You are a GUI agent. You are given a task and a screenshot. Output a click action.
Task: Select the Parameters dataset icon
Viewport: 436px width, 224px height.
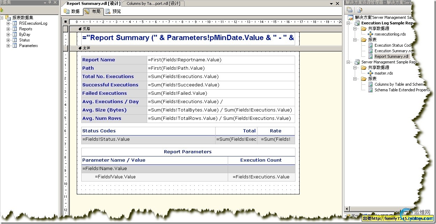point(15,46)
